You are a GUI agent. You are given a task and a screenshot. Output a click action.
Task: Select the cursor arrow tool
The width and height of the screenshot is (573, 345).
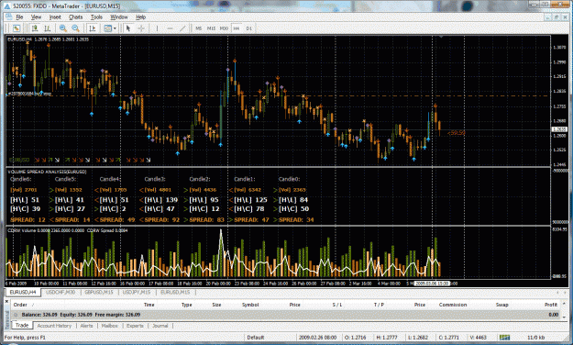click(128, 28)
